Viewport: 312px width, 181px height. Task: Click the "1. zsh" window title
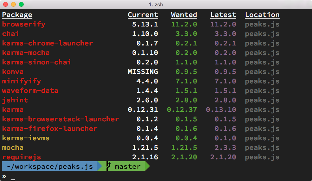156,4
